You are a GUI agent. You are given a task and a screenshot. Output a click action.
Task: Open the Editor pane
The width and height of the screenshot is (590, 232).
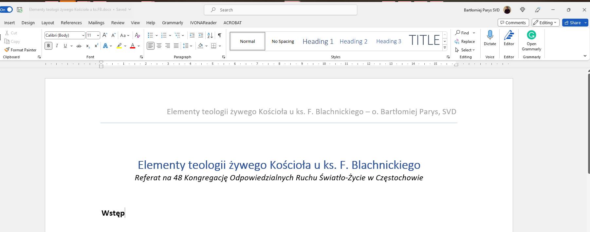click(x=509, y=38)
